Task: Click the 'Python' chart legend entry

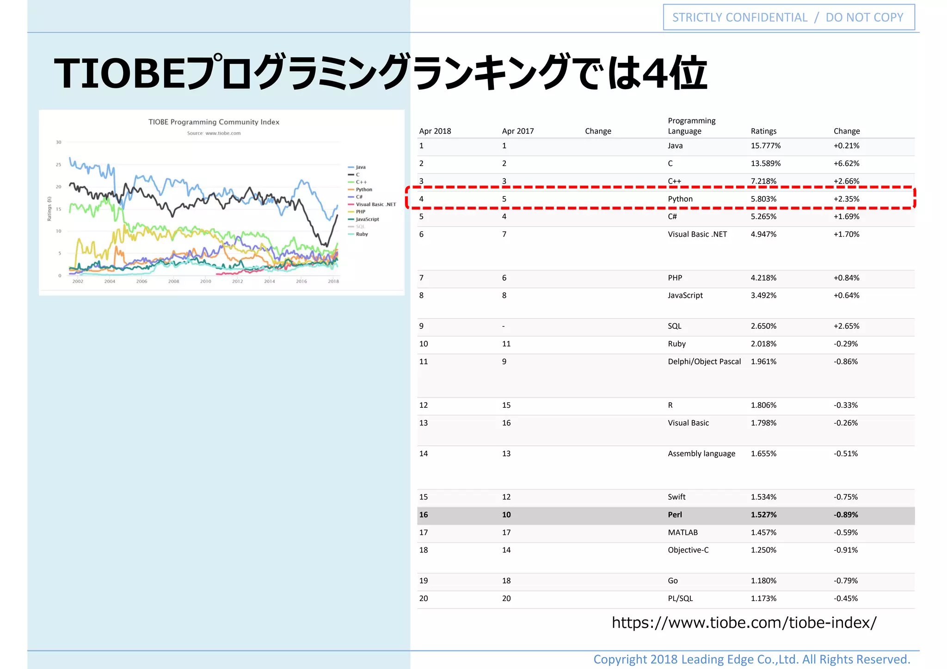Action: pyautogui.click(x=360, y=190)
